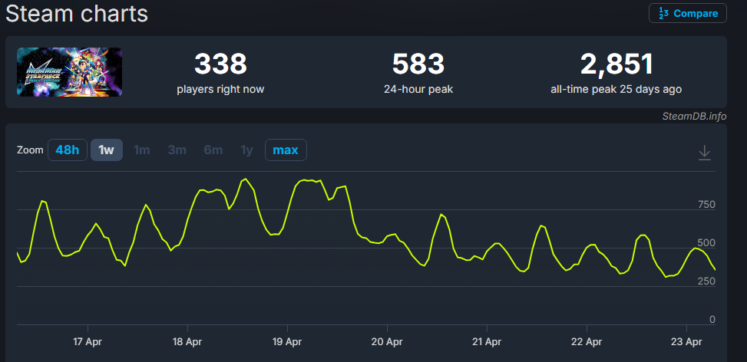Screen dimensions: 747x362
Task: Click the 22 Apr axis label
Action: coord(587,341)
